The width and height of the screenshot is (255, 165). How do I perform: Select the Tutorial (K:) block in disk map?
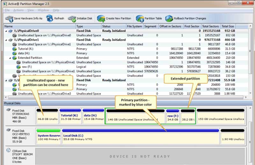[70, 116]
